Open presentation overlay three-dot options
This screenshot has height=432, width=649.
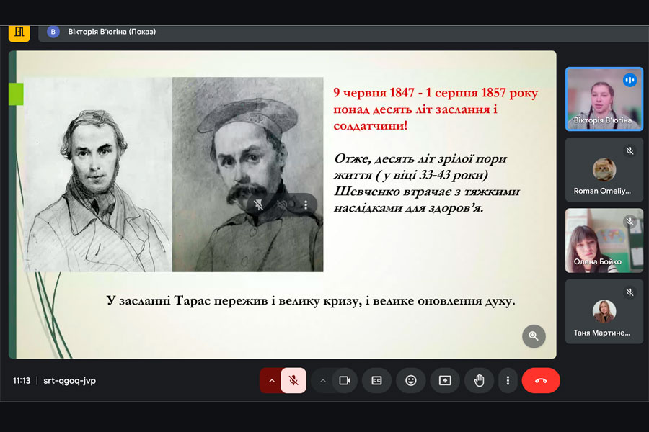tap(306, 204)
